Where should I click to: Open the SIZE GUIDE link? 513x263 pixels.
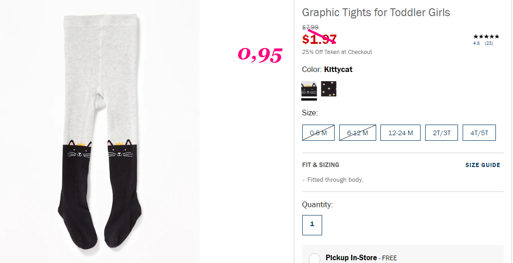click(x=483, y=165)
